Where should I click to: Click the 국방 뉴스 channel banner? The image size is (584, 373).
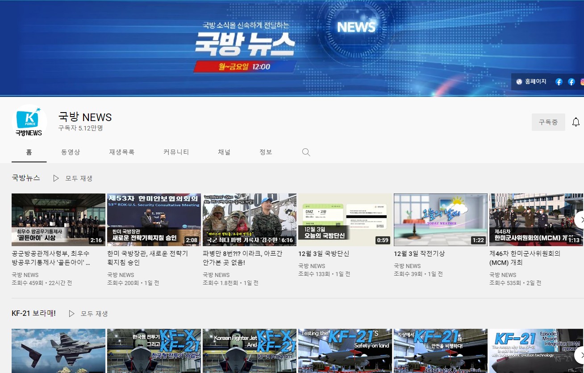(x=292, y=48)
